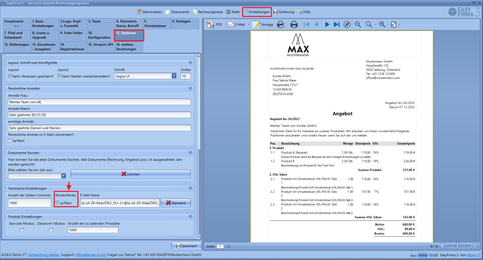Click the E-Mail Mask input field
This screenshot has height=260, width=483.
click(120, 203)
